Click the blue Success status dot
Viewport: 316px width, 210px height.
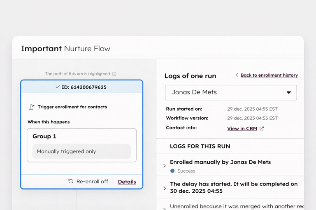point(172,171)
